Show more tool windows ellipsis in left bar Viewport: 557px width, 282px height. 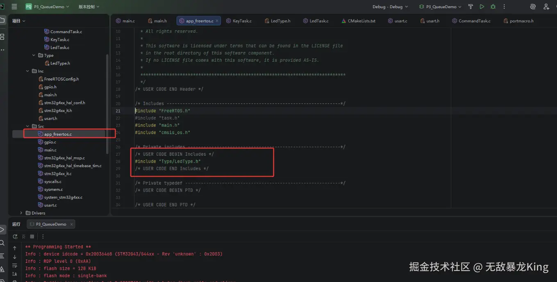[2, 50]
